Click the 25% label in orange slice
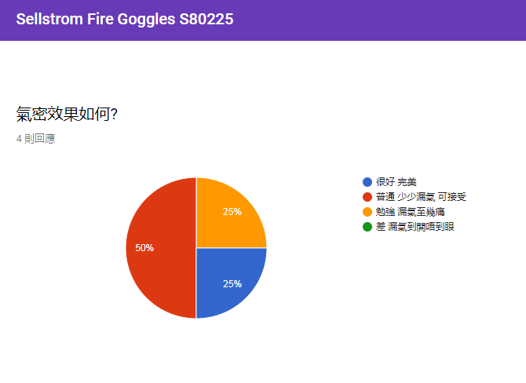Image resolution: width=526 pixels, height=383 pixels. [232, 212]
